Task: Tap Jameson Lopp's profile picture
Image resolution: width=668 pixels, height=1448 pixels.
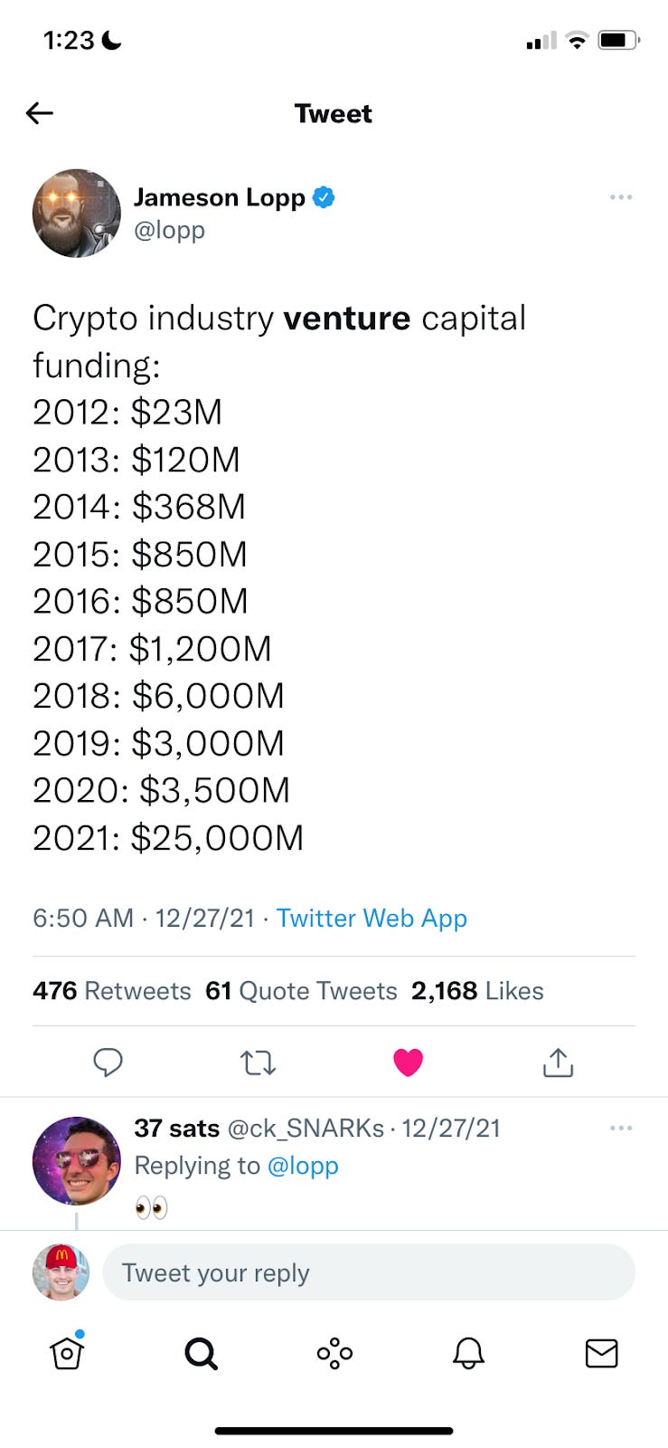Action: click(x=76, y=214)
